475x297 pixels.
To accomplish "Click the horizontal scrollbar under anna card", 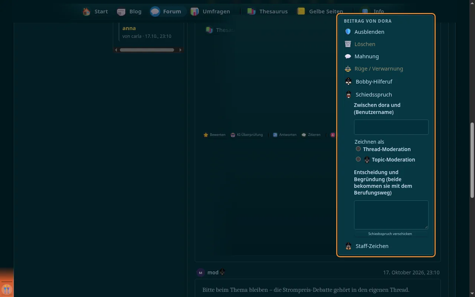I will coord(147,50).
